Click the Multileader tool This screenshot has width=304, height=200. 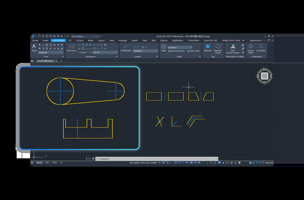[126, 48]
